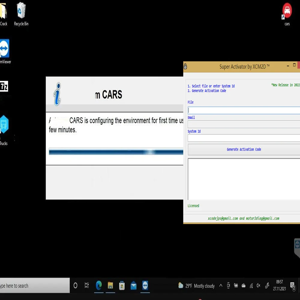Open the weather widget showing 29°F
Viewport: 300px width, 300px height.
tap(196, 286)
